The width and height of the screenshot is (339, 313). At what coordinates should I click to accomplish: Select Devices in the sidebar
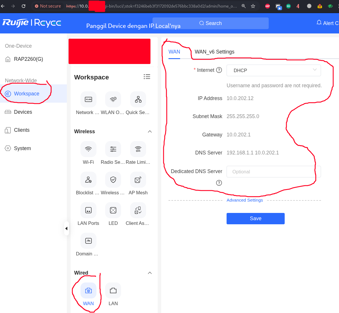click(23, 112)
